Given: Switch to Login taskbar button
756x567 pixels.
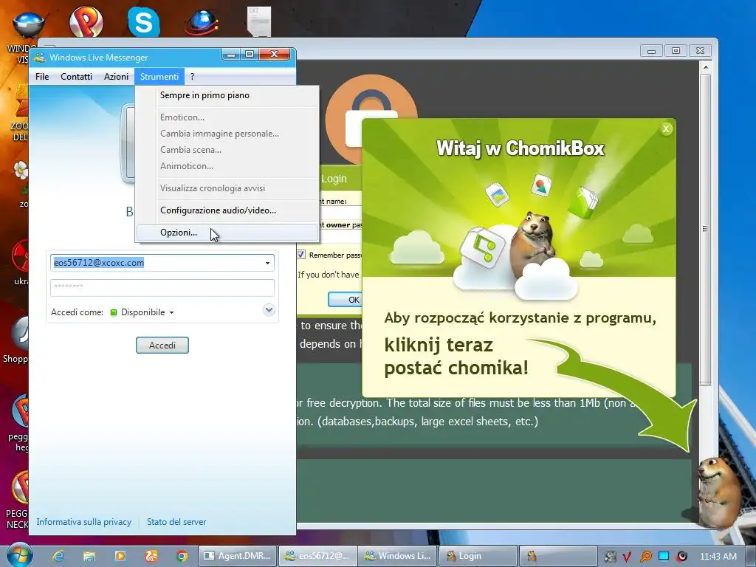Looking at the screenshot, I should click(x=478, y=556).
